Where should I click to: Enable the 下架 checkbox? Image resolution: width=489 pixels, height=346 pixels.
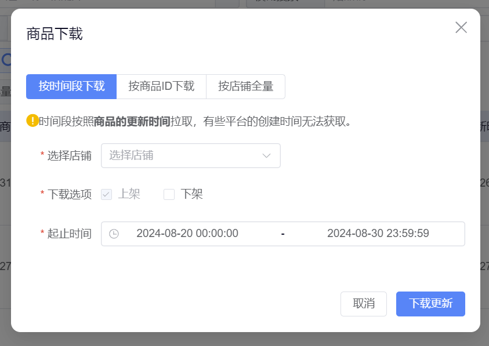169,195
